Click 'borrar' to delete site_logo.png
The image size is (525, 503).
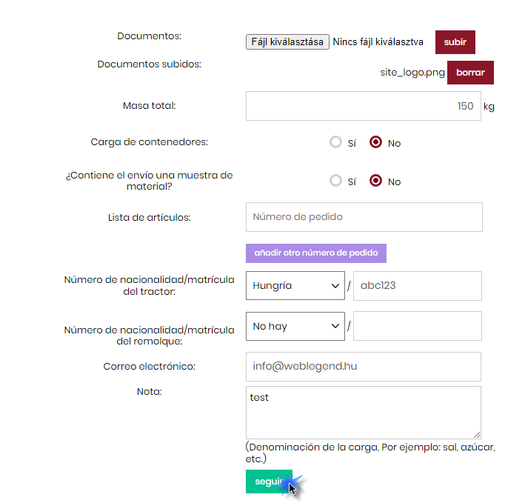(470, 73)
